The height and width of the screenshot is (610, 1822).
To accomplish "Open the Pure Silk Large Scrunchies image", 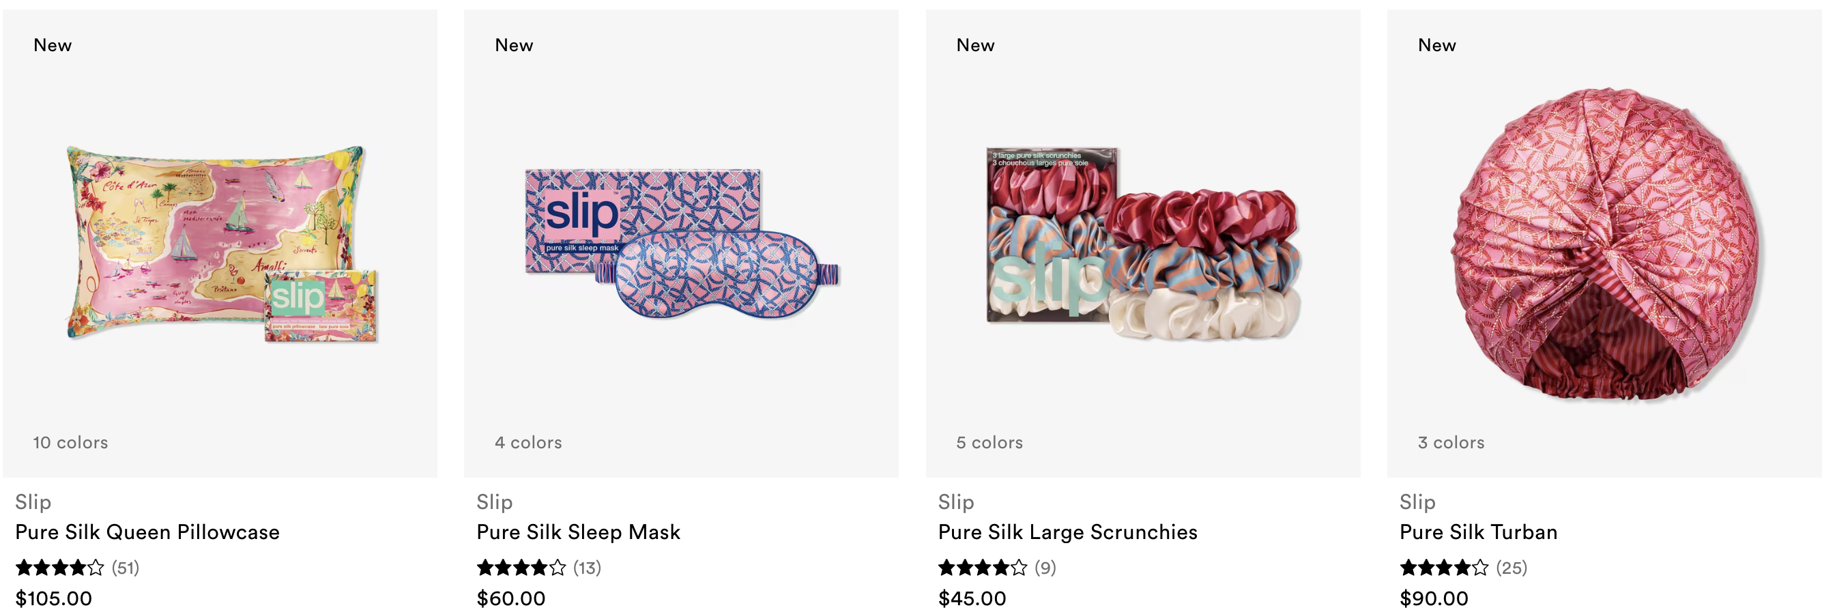I will (1143, 244).
